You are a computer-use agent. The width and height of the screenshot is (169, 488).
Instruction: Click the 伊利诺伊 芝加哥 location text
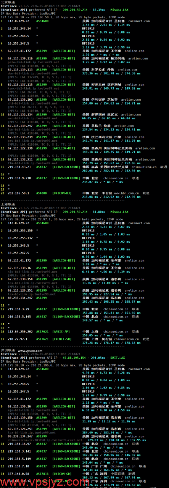click(x=106, y=100)
